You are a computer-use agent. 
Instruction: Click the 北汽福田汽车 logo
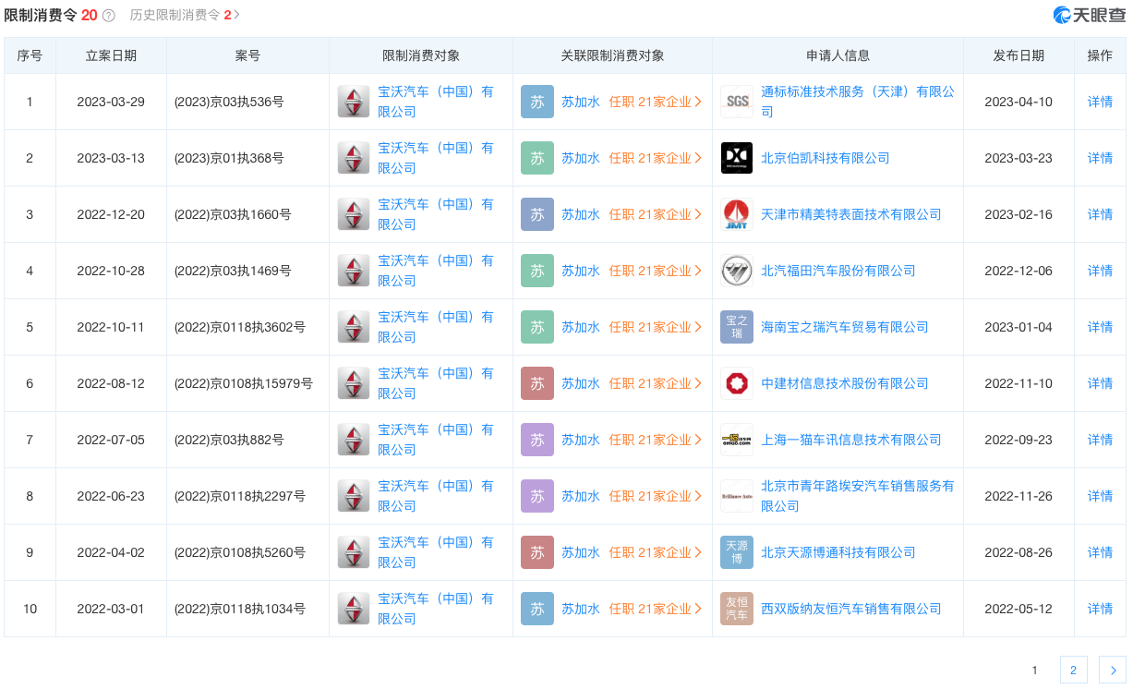click(x=737, y=271)
